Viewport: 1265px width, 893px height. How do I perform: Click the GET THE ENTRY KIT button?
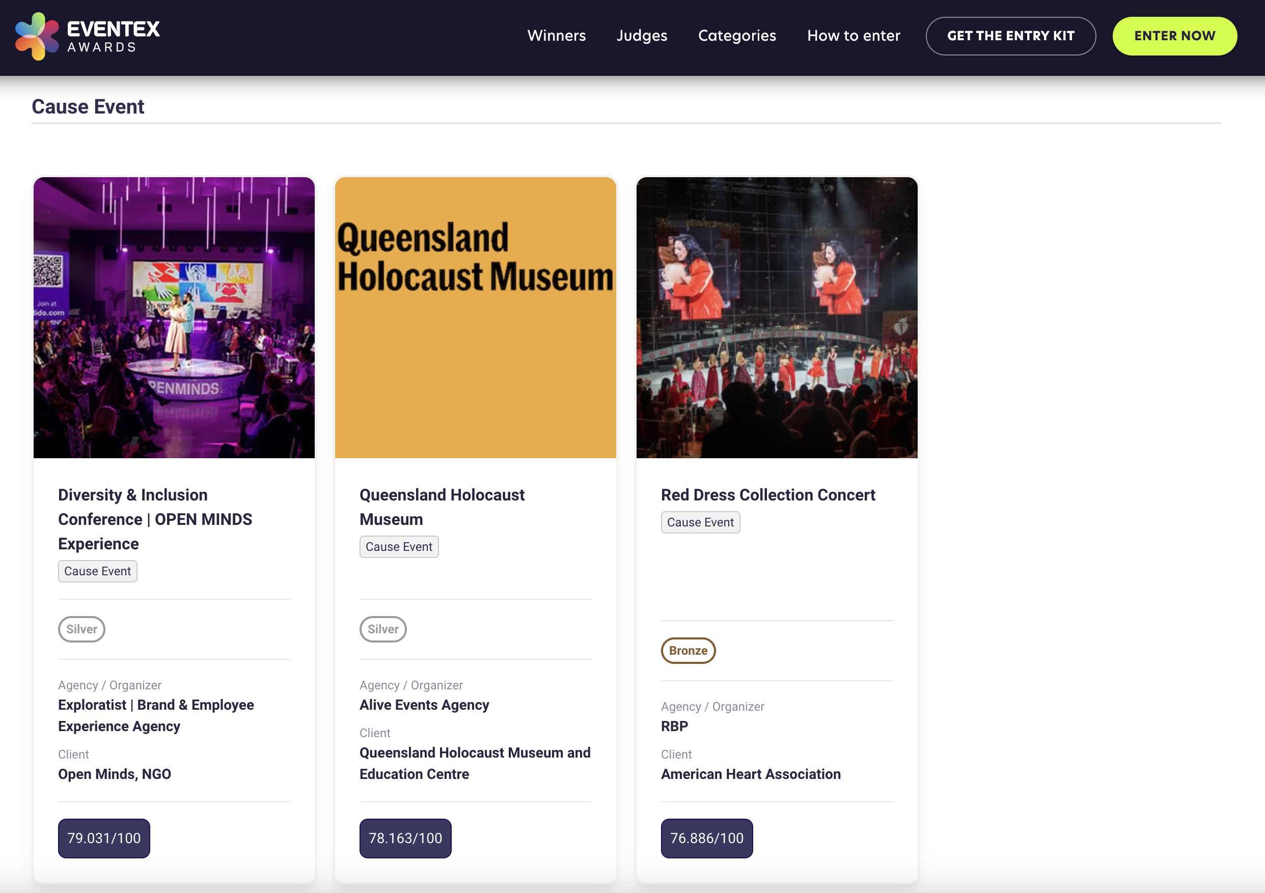pyautogui.click(x=1010, y=36)
